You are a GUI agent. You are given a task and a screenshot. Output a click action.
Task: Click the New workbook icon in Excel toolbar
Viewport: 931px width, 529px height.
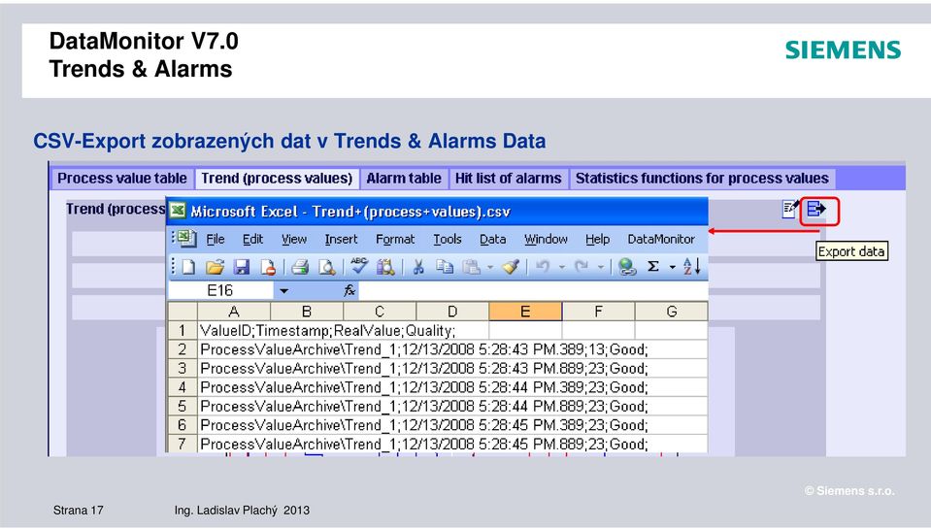pos(188,267)
